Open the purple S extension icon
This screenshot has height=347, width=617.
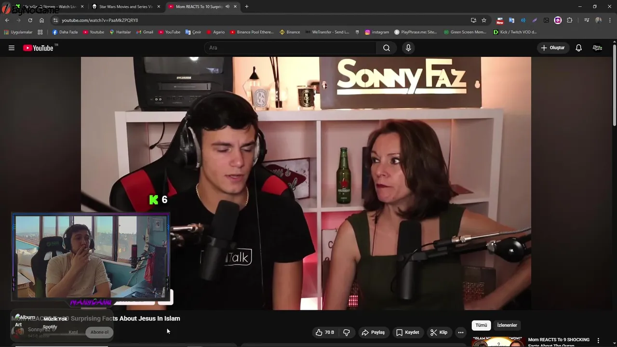[x=558, y=20]
